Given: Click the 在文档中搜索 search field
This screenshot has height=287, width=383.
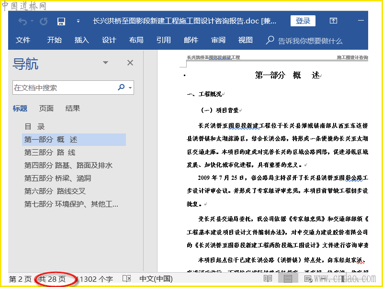Looking at the screenshot, I should tap(63, 88).
